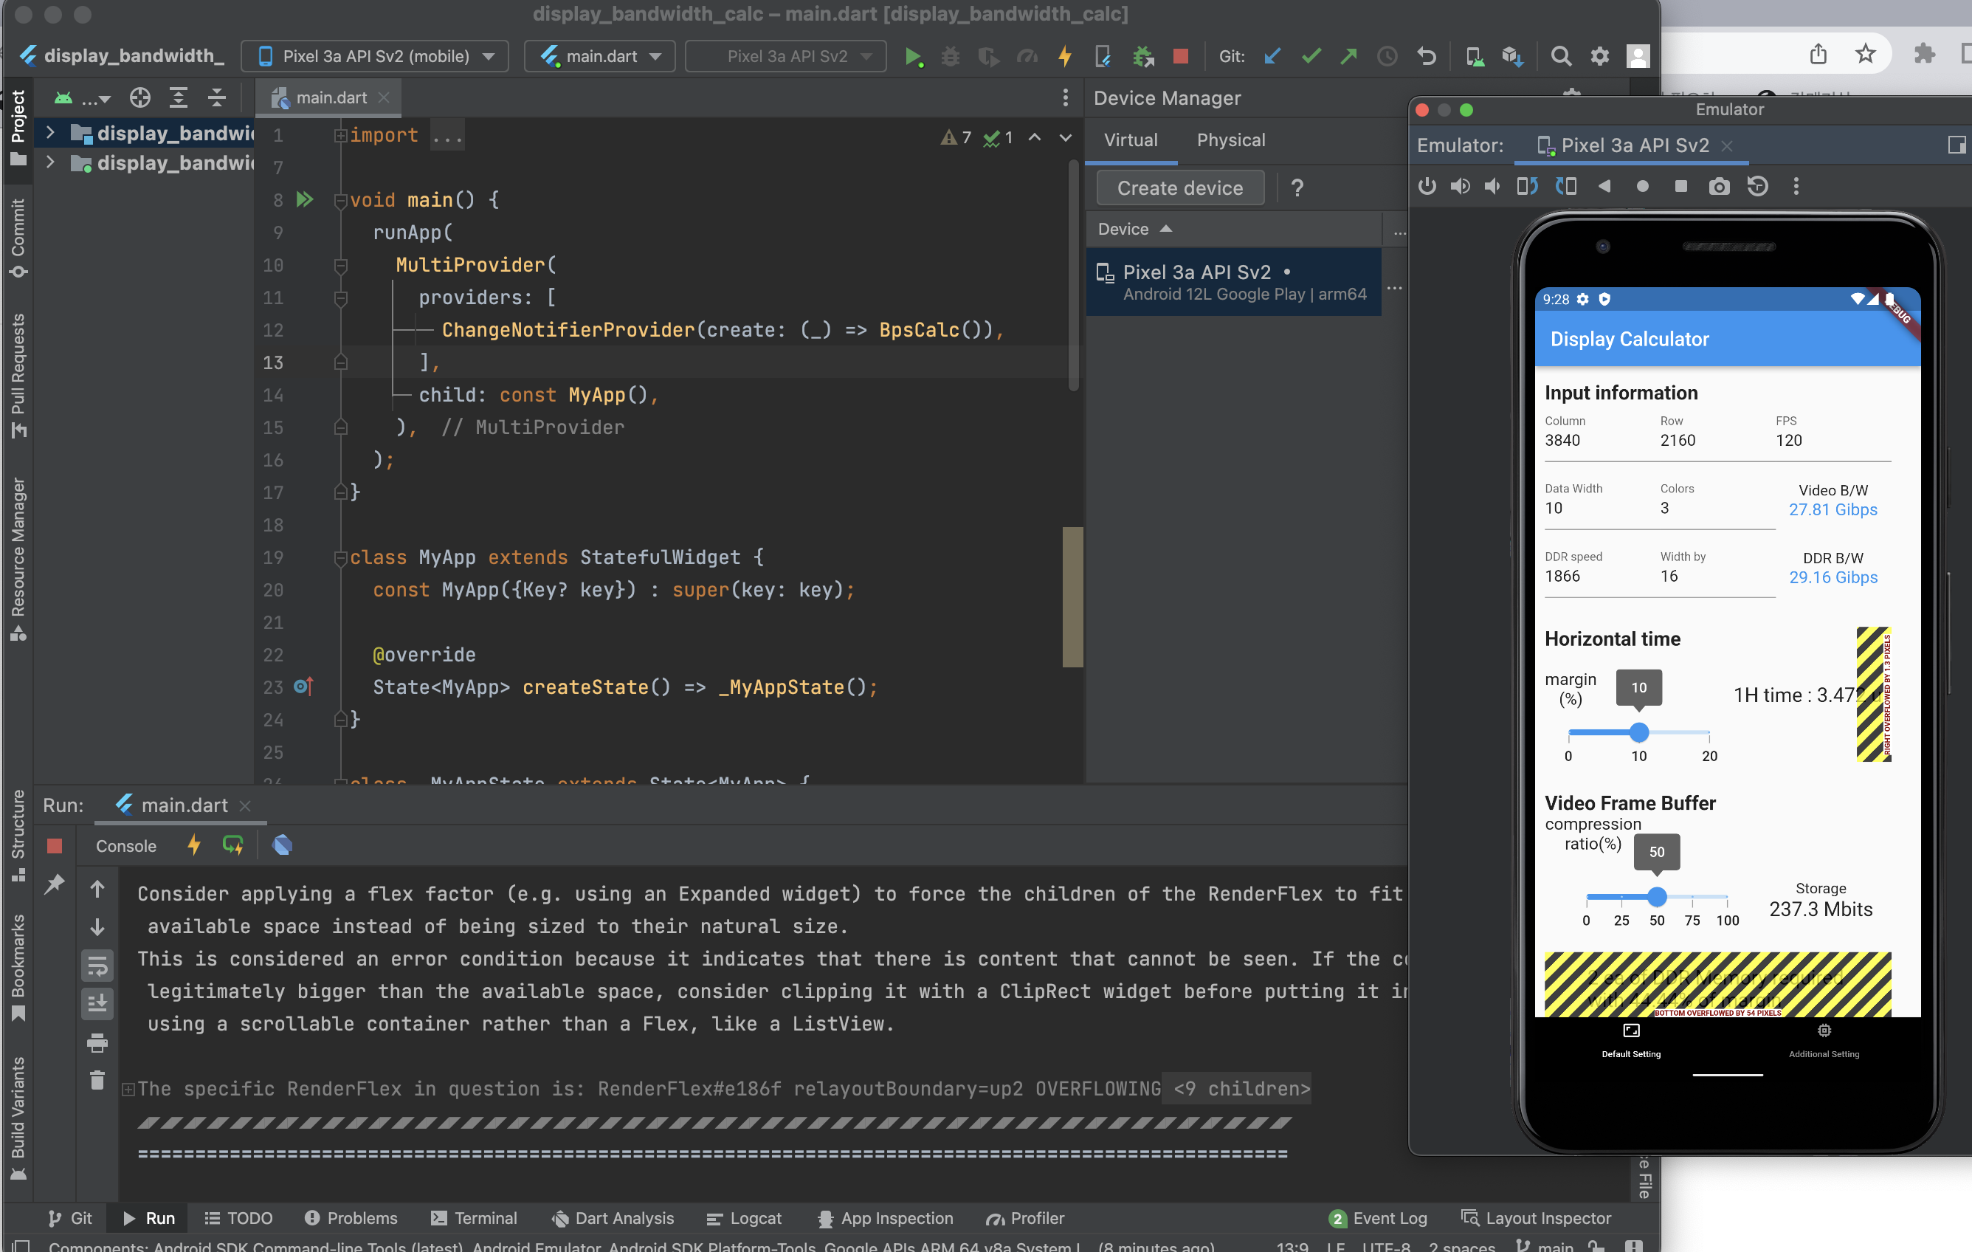Viewport: 1972px width, 1252px height.
Task: Stop the running app with red square
Action: click(1180, 57)
